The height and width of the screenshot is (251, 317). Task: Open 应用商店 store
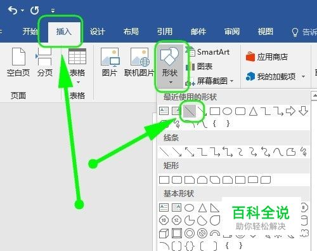[267, 57]
